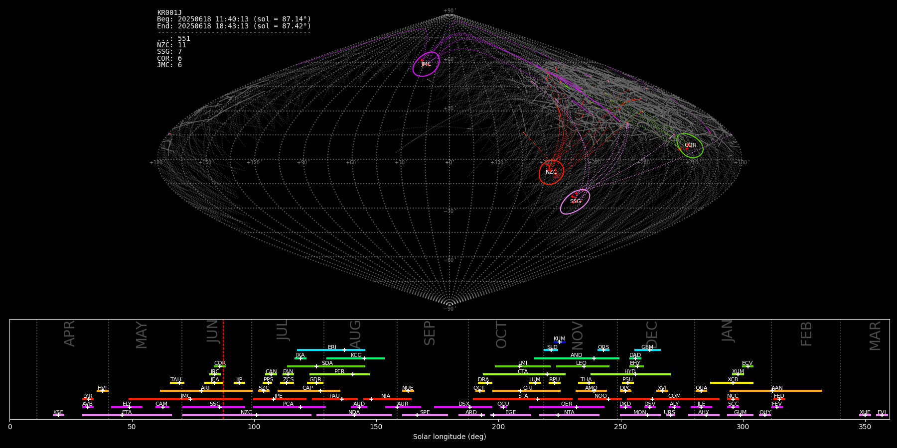Screen dimensions: 897x448
Task: Click the KUM shower bar in the timeline
Action: [x=560, y=342]
